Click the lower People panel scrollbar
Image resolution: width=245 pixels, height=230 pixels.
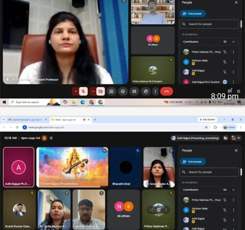point(241,172)
